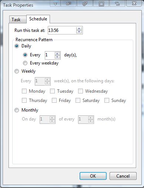Decrease the run time with down arrow

pos(79,32)
